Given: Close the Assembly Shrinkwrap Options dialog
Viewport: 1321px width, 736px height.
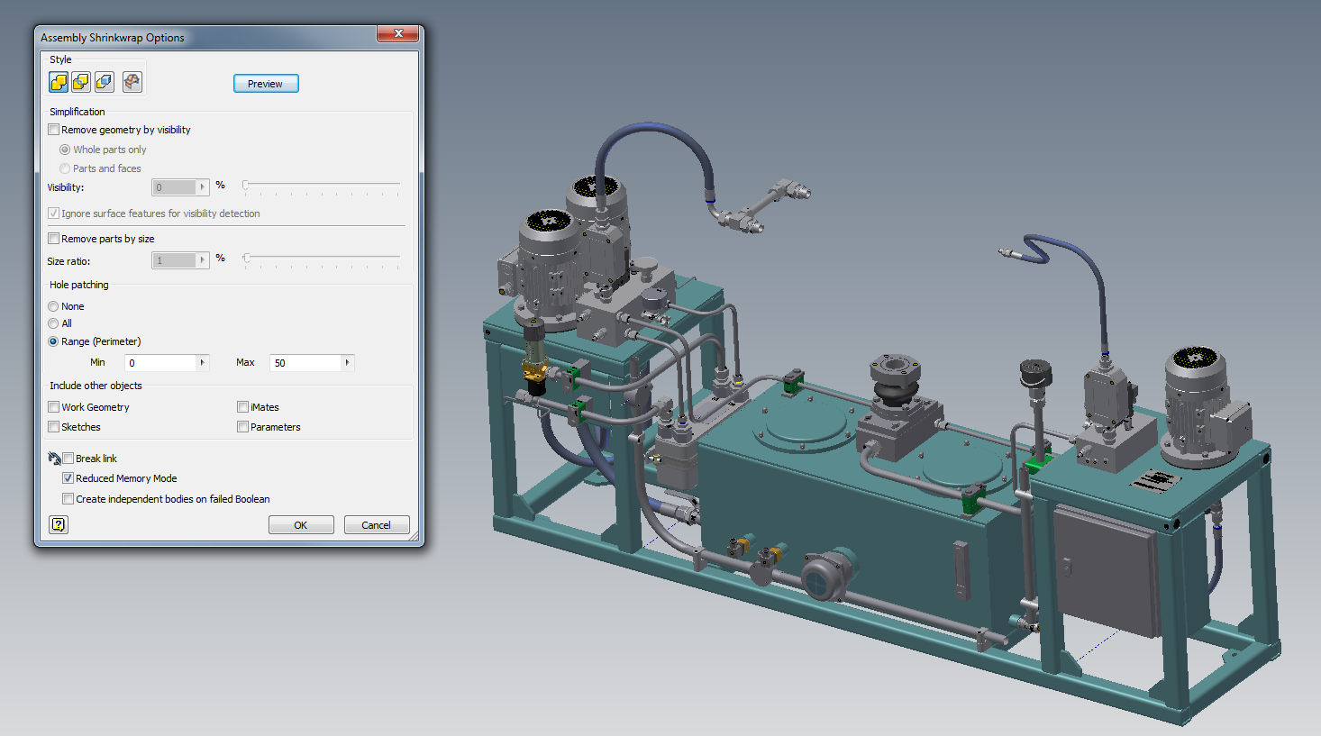Looking at the screenshot, I should pos(397,34).
